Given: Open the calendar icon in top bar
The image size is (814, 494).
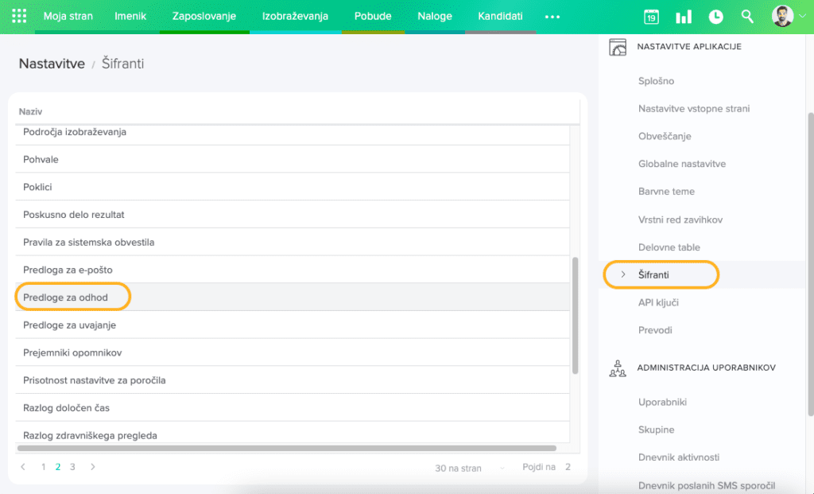Looking at the screenshot, I should click(x=651, y=17).
